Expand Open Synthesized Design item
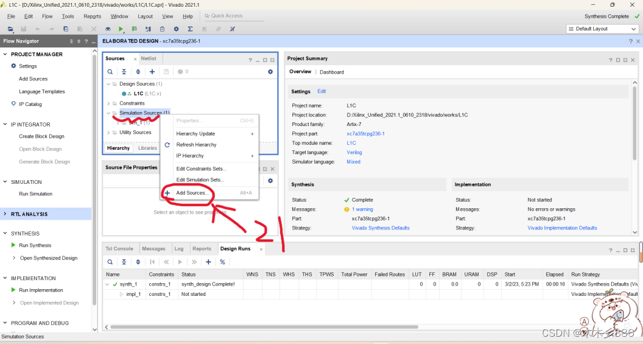Screen dimensions: 643x344 (x=15, y=258)
